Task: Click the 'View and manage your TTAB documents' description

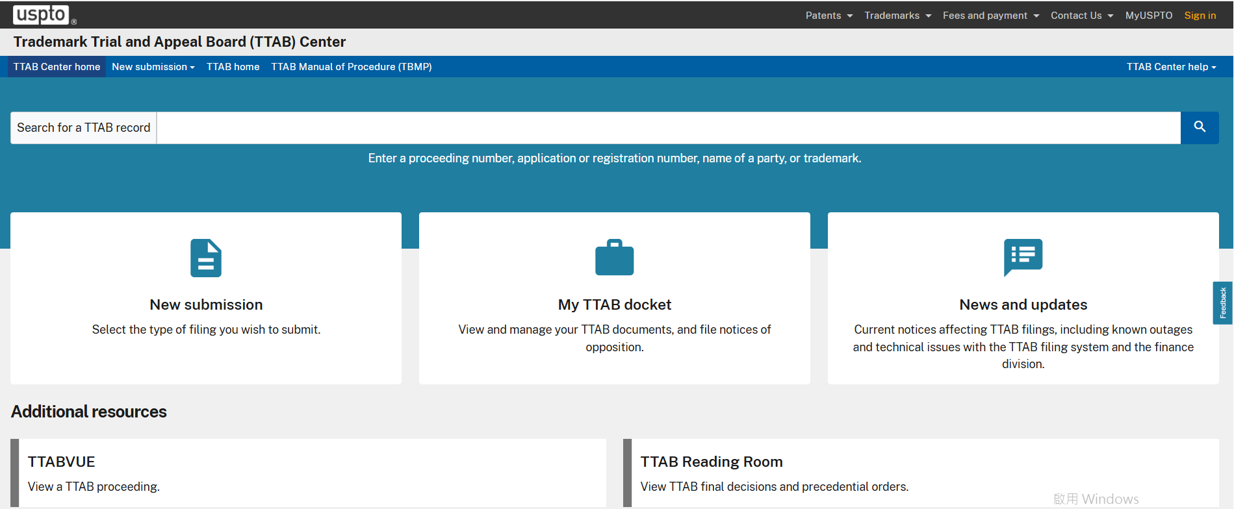Action: 615,338
